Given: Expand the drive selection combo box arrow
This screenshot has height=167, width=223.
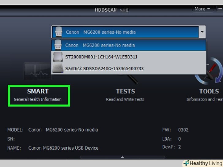Looking at the screenshot, I should (202, 32).
